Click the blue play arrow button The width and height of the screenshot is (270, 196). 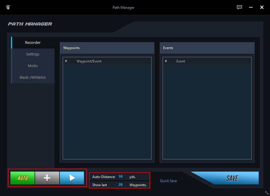pyautogui.click(x=72, y=178)
